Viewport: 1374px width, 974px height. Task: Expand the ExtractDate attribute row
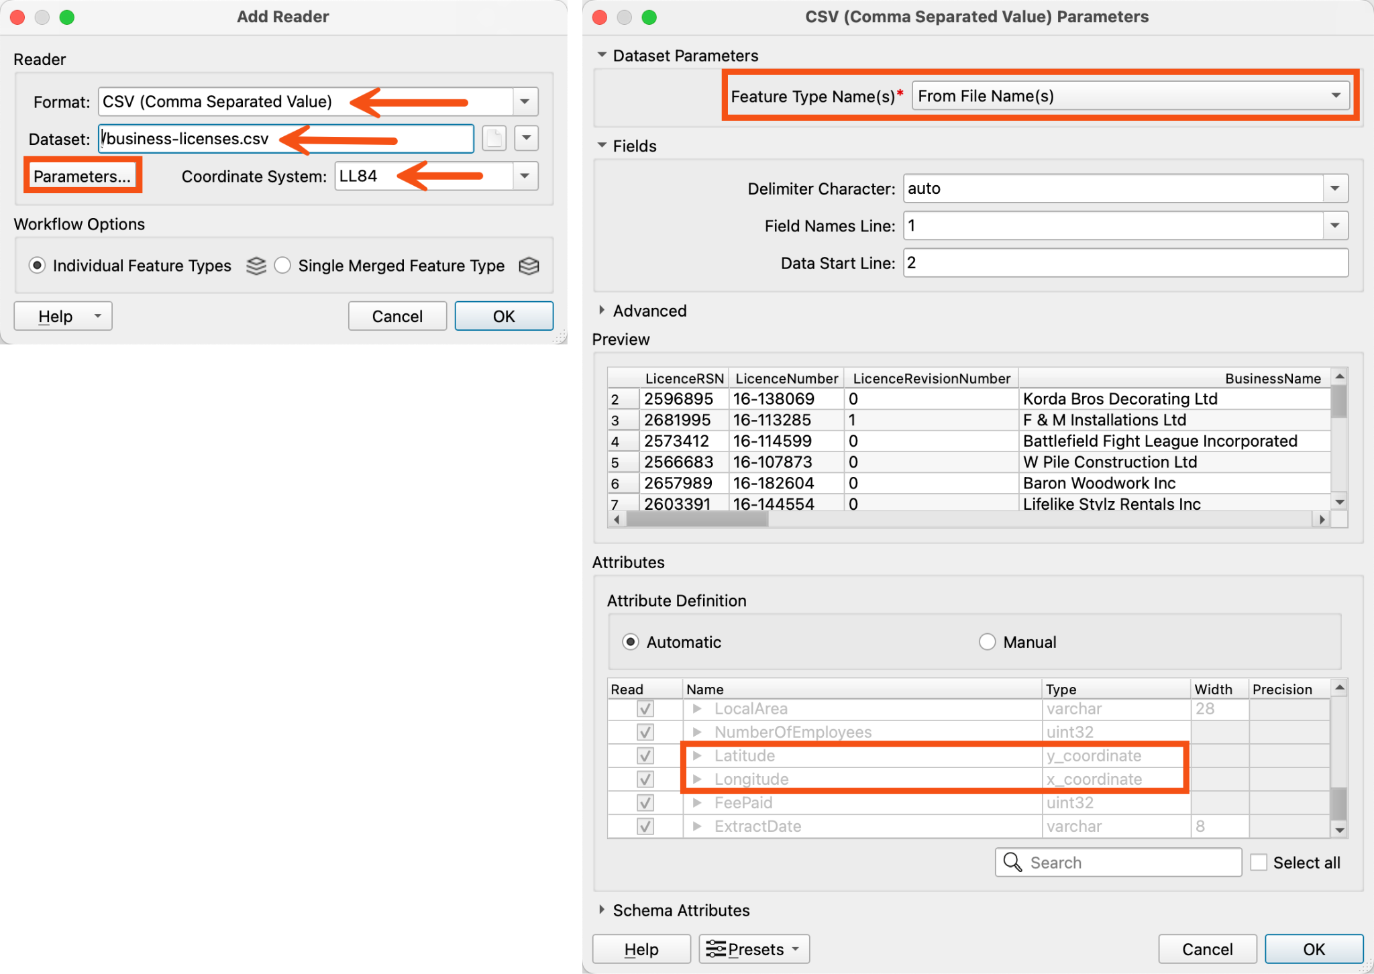tap(697, 826)
